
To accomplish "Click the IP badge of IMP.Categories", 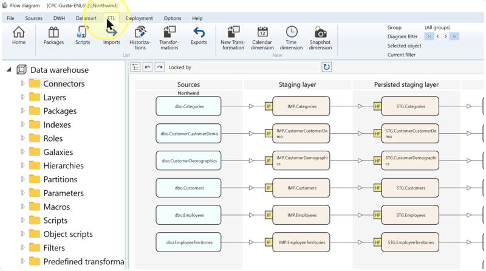I will click(x=269, y=106).
